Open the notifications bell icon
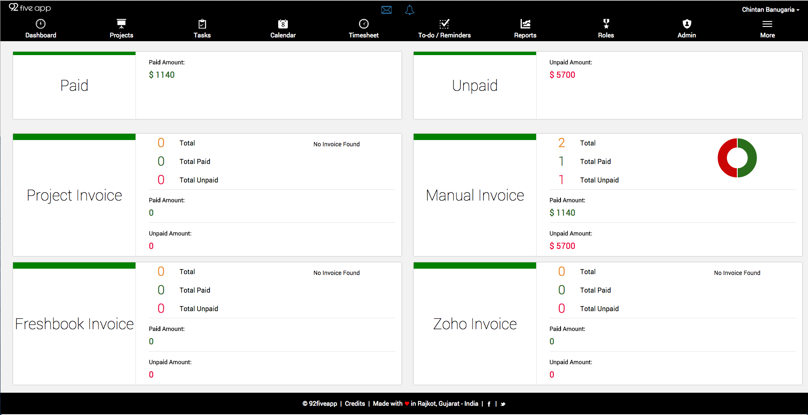808x415 pixels. (409, 10)
